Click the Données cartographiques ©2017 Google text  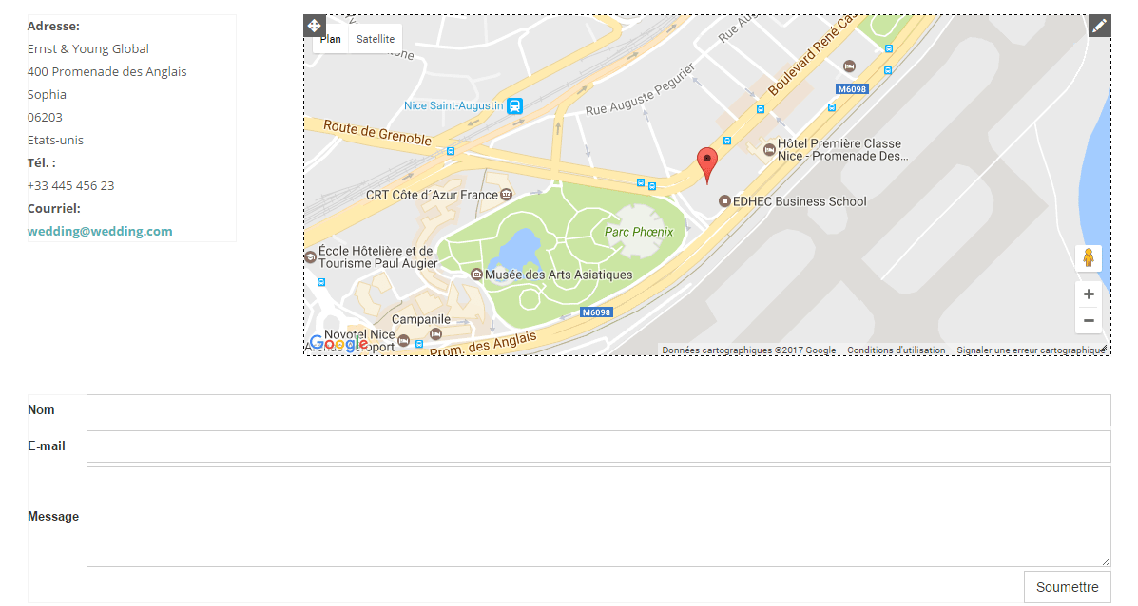pyautogui.click(x=748, y=350)
